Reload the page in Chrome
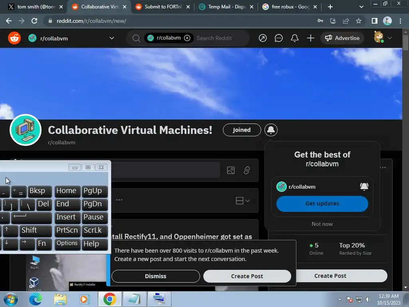The height and width of the screenshot is (307, 409). (34, 21)
